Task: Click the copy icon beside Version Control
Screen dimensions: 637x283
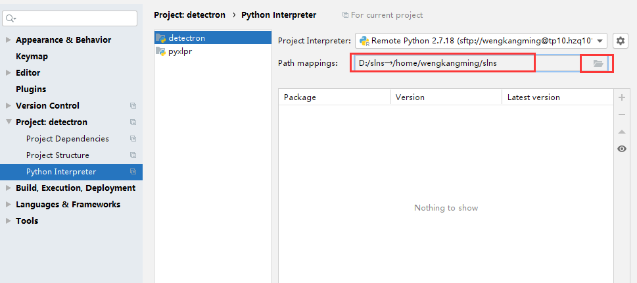Action: 133,106
